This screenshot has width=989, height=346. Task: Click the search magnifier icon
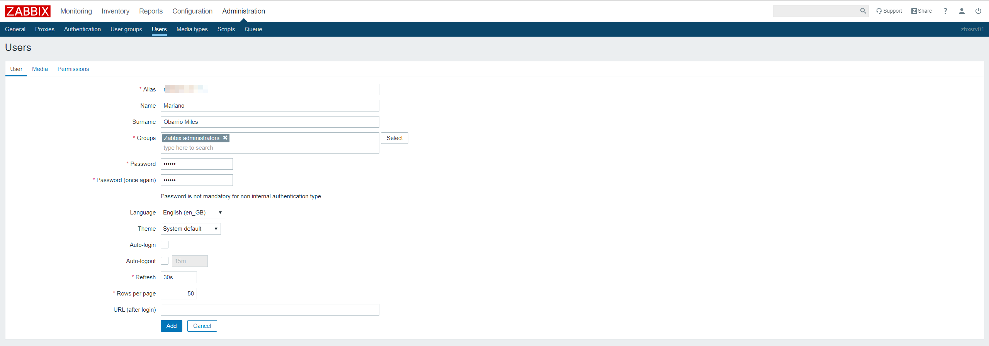(863, 11)
